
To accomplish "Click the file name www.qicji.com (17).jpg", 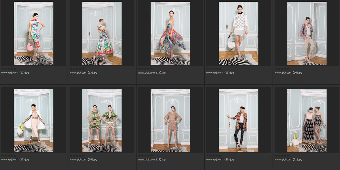I will pos(15,160).
